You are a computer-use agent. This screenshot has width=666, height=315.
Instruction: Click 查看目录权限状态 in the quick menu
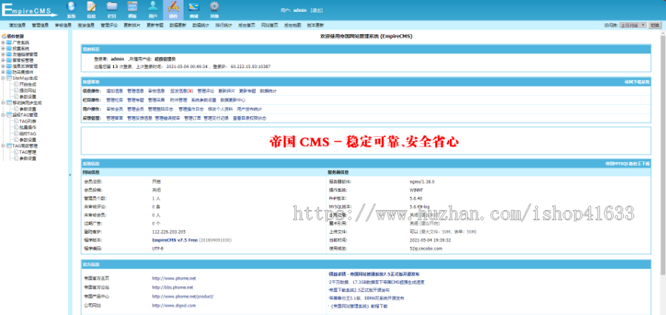click(x=249, y=118)
